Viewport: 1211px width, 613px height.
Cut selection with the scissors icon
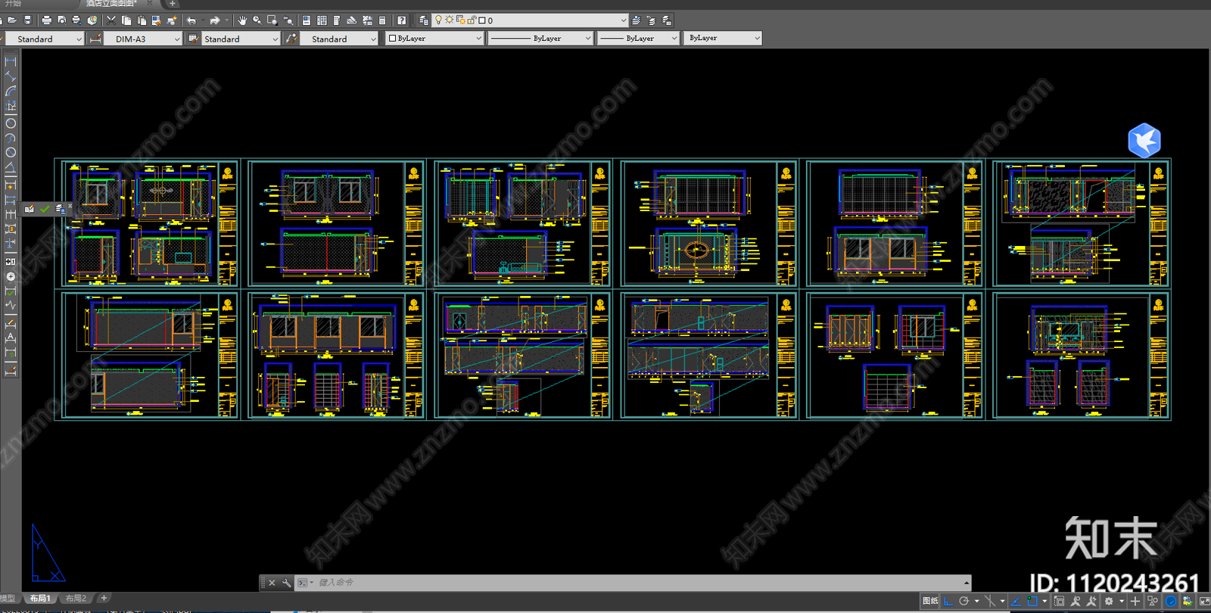click(x=111, y=20)
